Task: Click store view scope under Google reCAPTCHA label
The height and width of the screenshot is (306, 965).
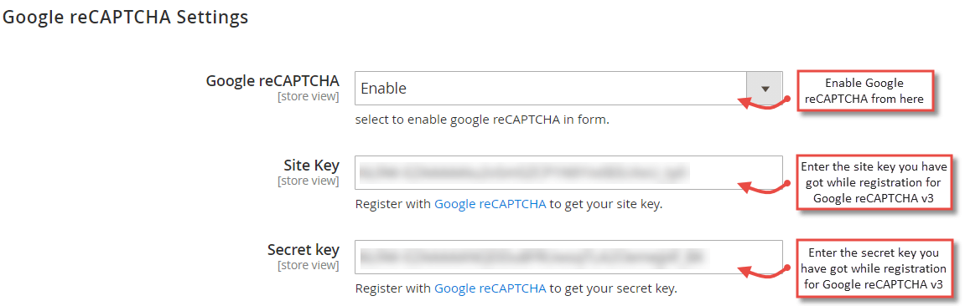Action: [x=309, y=96]
